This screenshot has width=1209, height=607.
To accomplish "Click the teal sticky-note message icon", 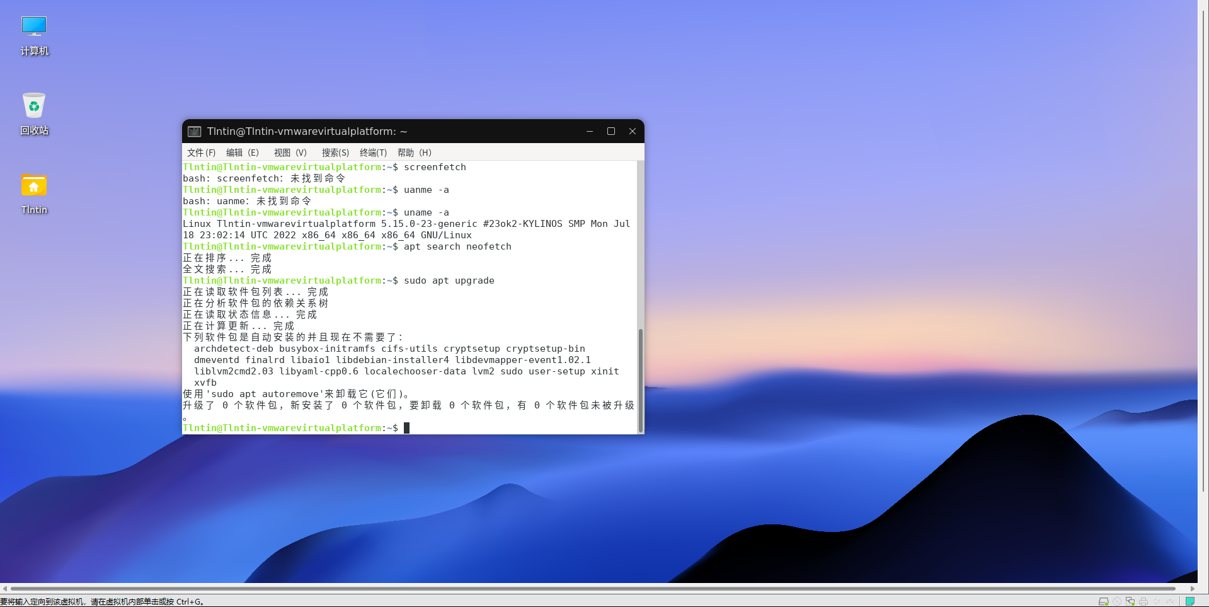I will (1190, 601).
